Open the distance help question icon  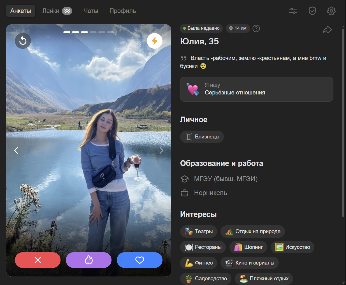click(256, 28)
